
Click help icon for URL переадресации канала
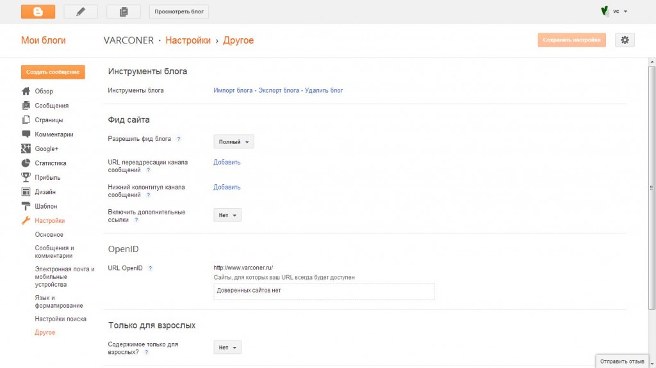(x=148, y=170)
